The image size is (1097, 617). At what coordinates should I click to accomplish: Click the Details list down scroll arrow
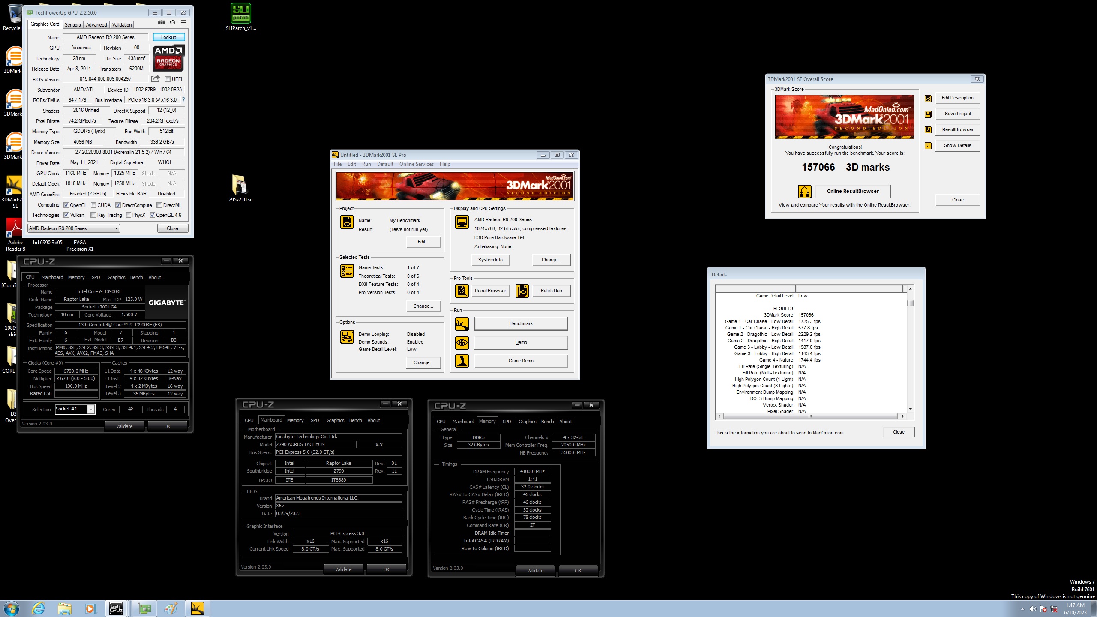tap(911, 409)
